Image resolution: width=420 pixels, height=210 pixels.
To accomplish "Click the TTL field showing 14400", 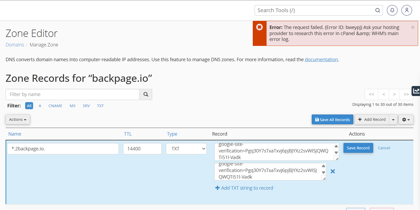I will point(142,149).
